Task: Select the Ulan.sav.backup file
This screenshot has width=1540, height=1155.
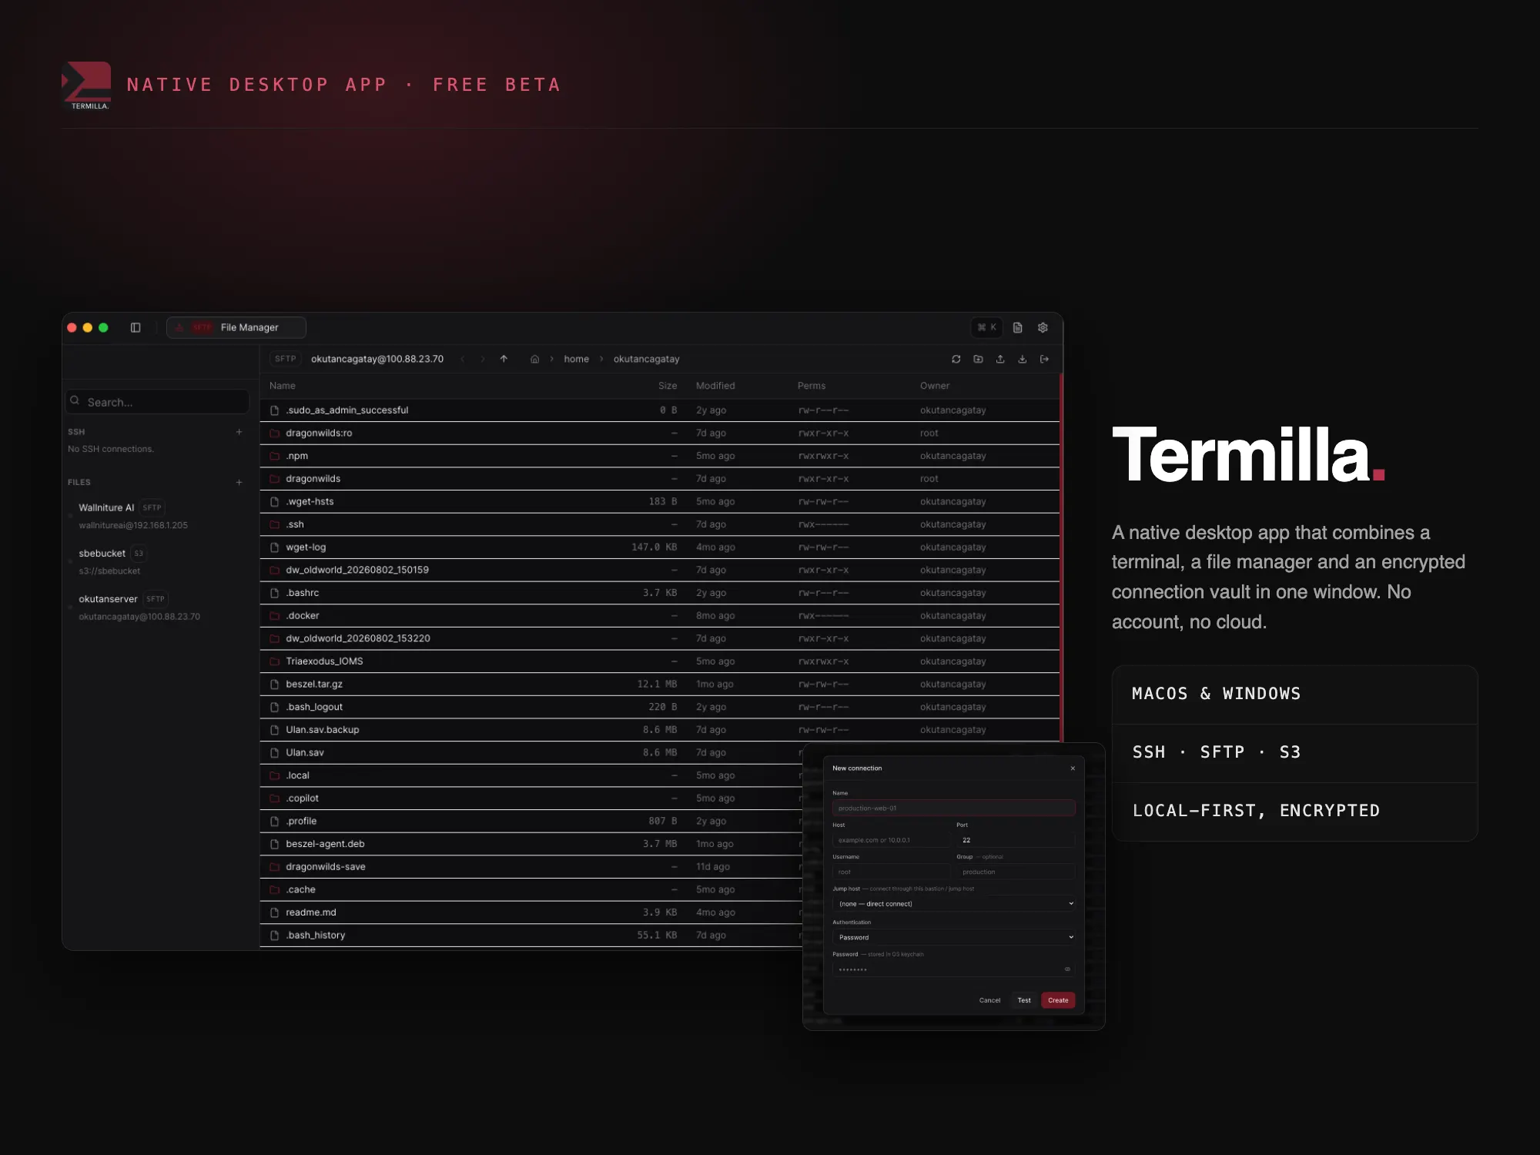Action: pyautogui.click(x=660, y=730)
